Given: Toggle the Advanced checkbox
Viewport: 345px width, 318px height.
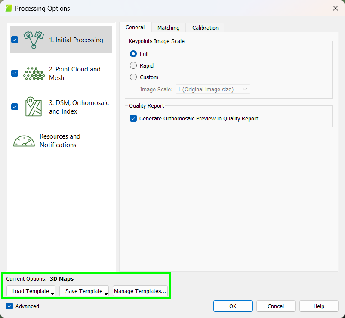Looking at the screenshot, I should coord(9,306).
